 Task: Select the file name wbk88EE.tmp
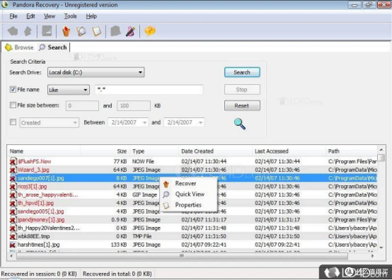pyautogui.click(x=33, y=236)
